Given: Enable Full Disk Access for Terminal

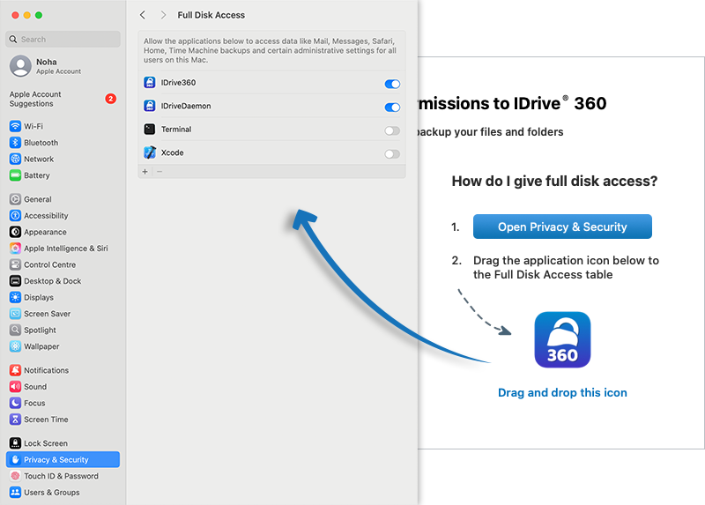Looking at the screenshot, I should (392, 130).
